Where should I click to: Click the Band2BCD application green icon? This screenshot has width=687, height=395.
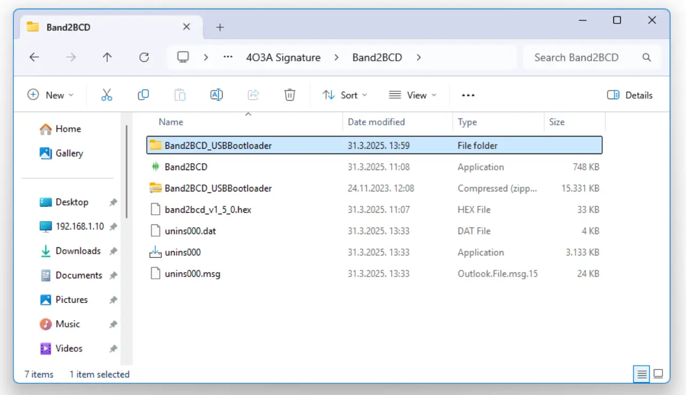coord(155,167)
